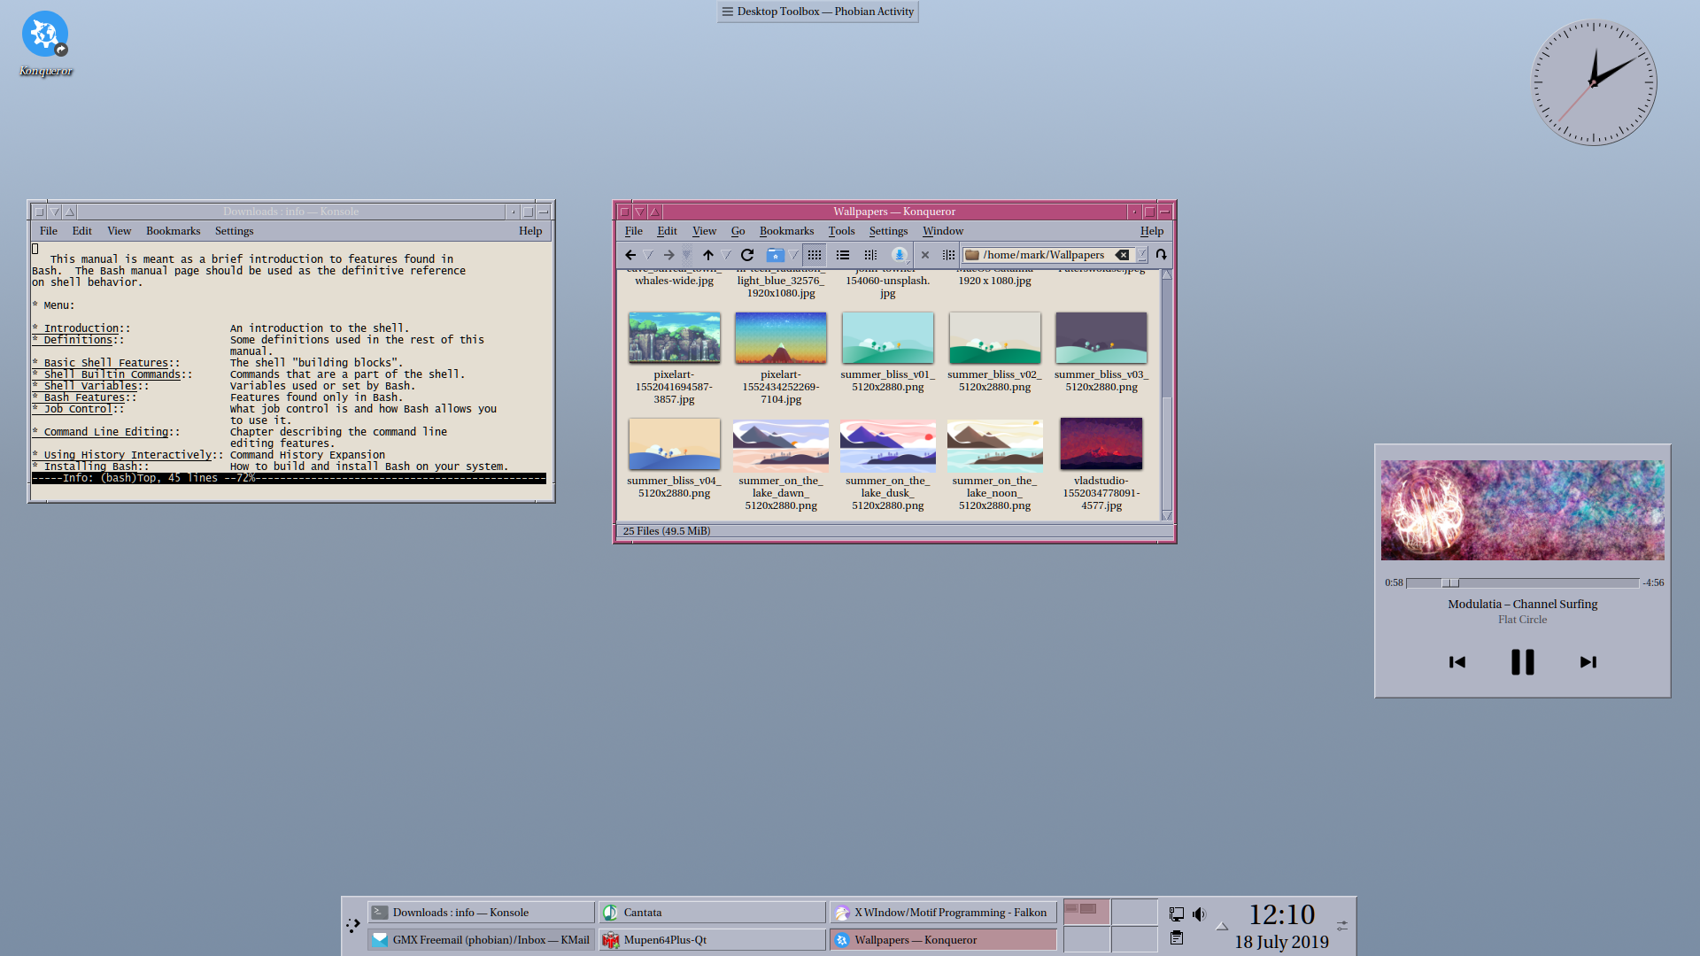1700x956 pixels.
Task: Click the panel settings sliders icon
Action: [x=1342, y=926]
